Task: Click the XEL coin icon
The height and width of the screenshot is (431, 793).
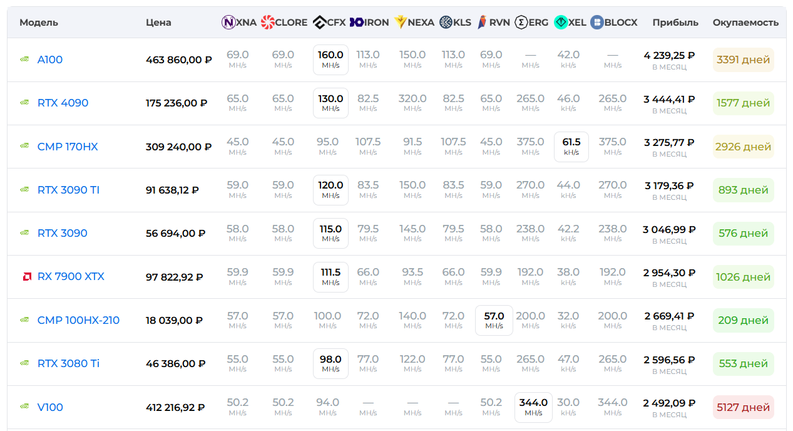Action: pos(561,23)
